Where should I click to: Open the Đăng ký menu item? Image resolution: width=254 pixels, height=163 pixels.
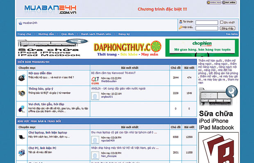point(124,34)
